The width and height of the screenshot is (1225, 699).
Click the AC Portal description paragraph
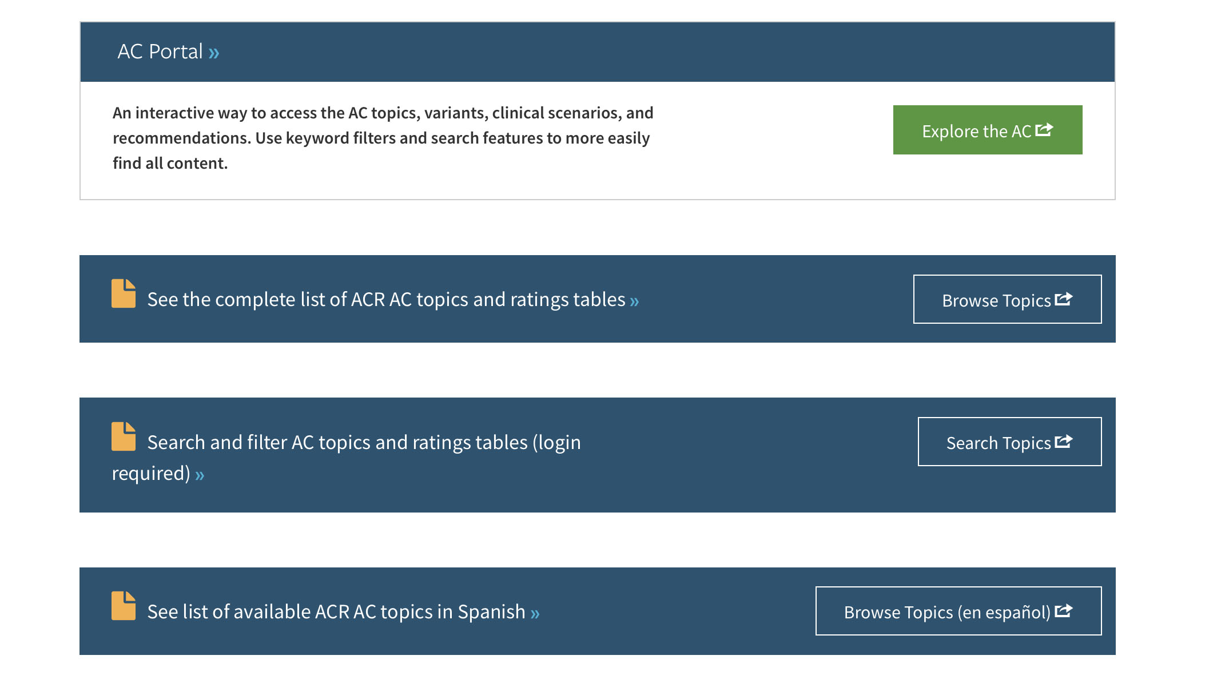click(x=383, y=138)
